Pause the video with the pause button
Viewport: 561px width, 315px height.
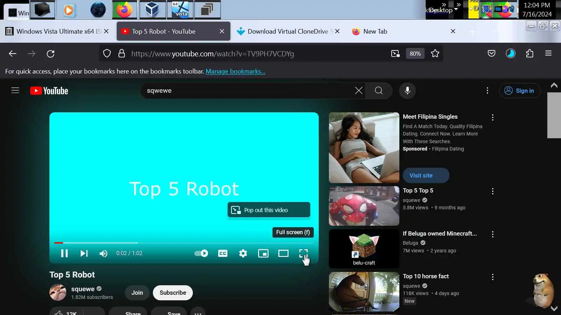tap(65, 253)
